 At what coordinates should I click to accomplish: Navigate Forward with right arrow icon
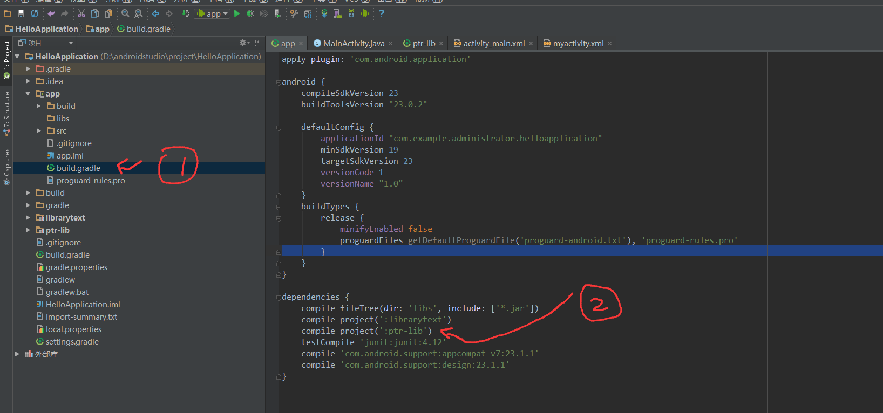pos(169,13)
